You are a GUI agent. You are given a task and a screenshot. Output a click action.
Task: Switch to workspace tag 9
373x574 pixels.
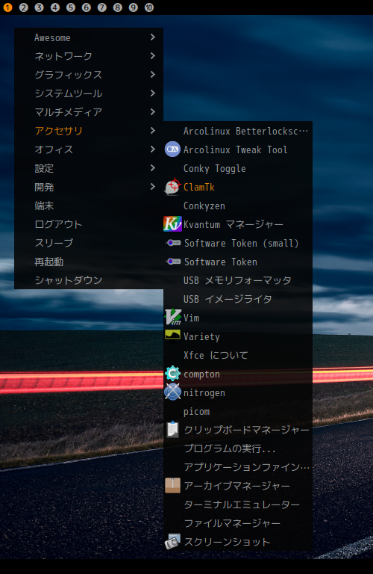(x=134, y=7)
